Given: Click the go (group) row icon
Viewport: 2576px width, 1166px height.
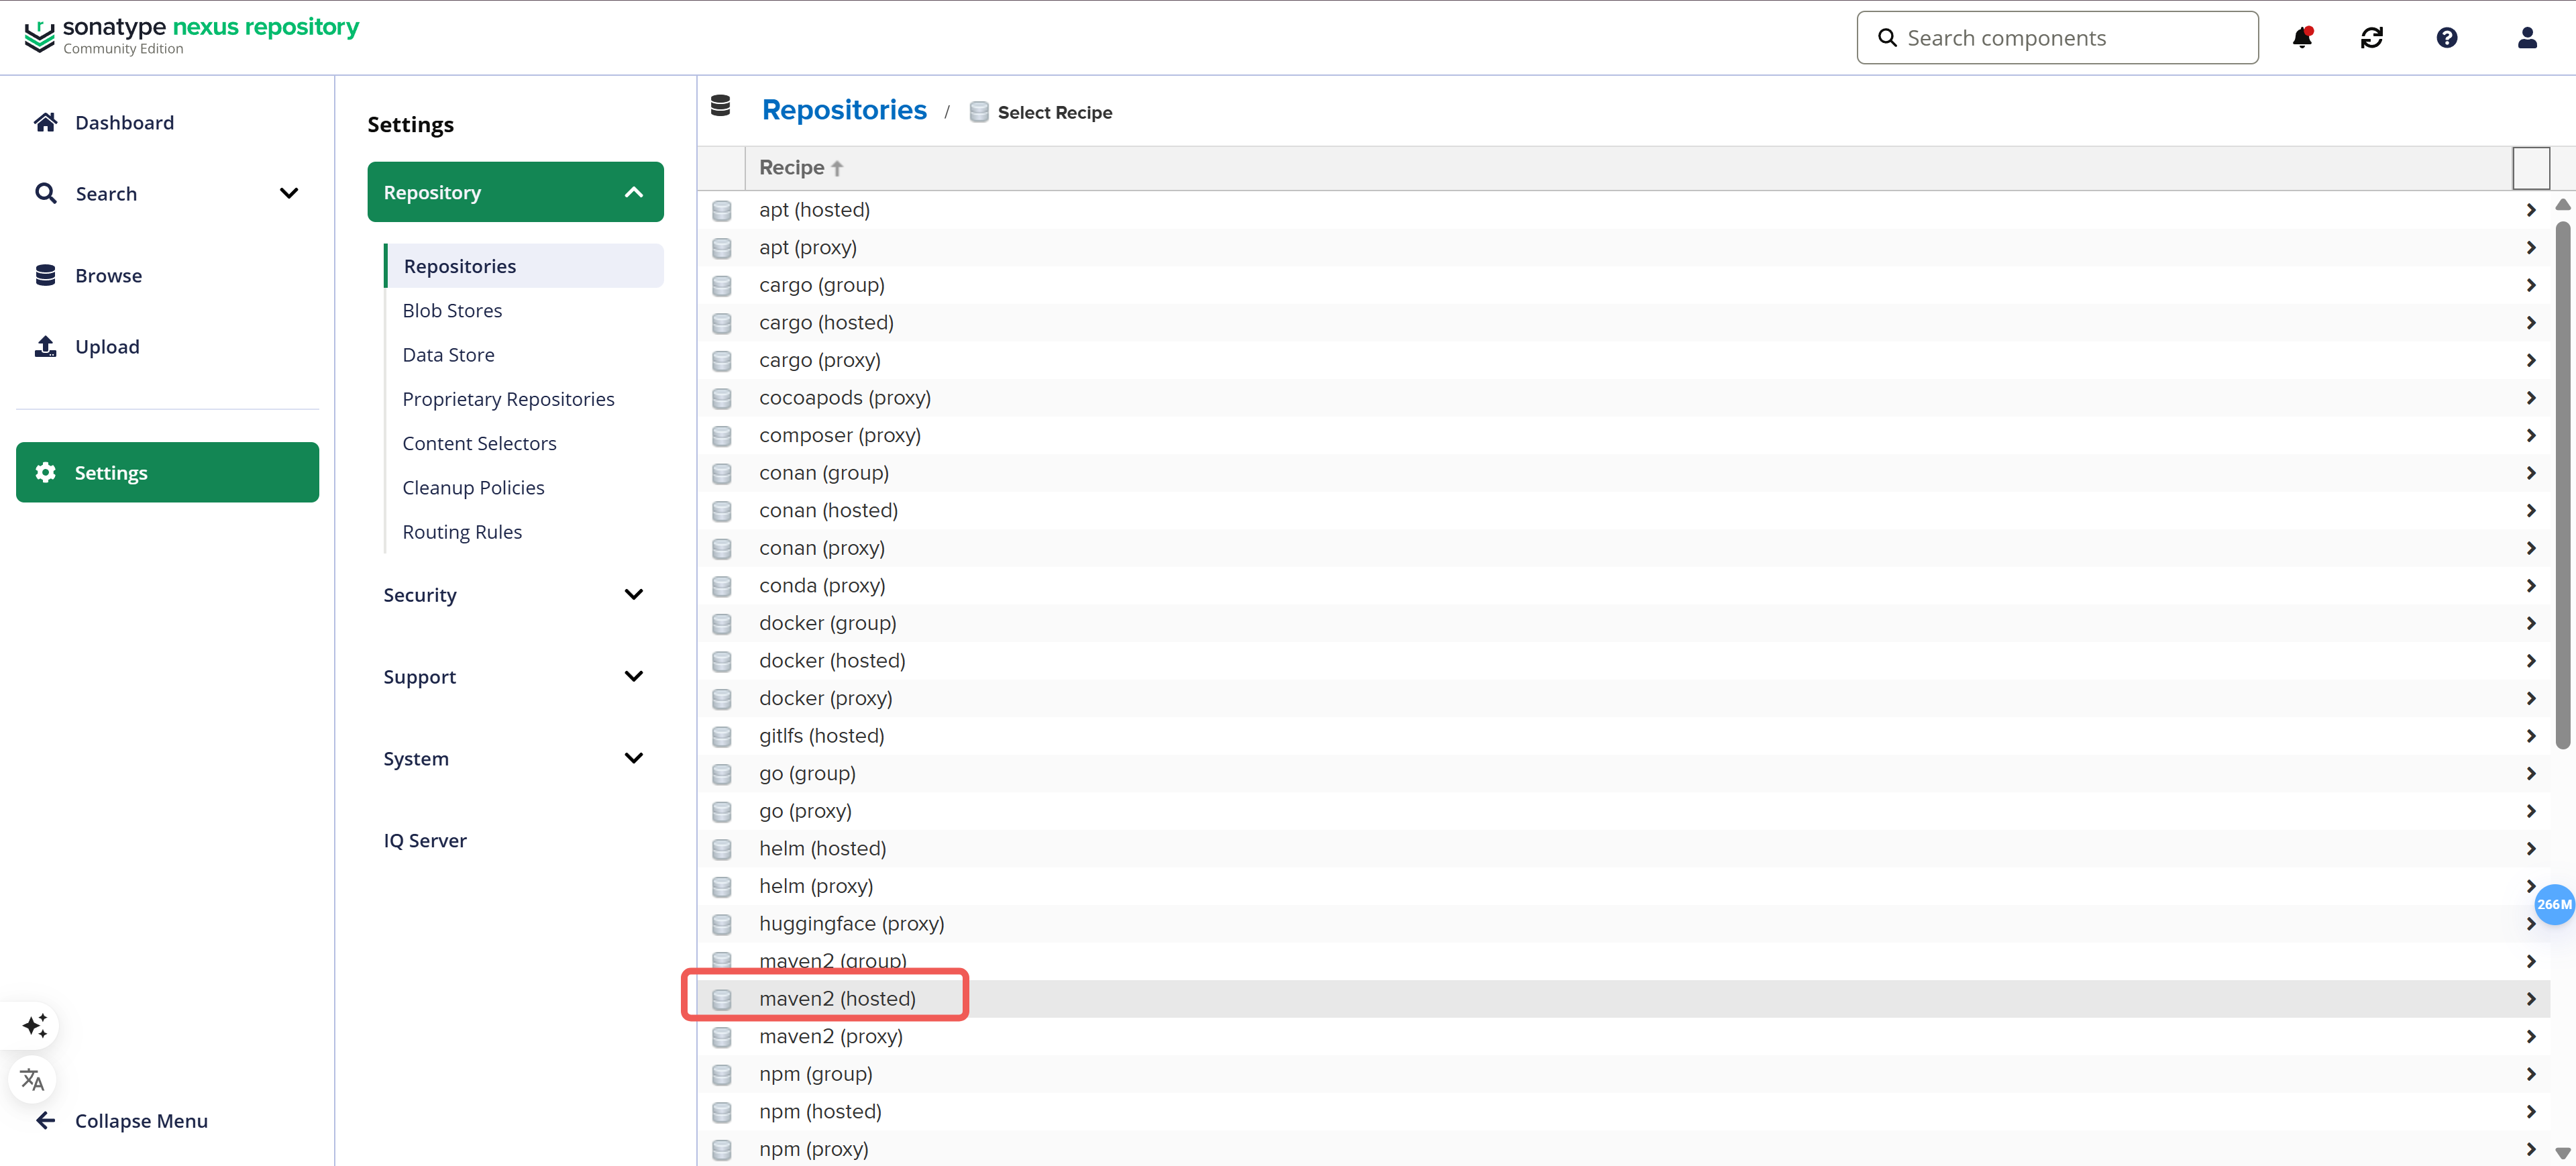Looking at the screenshot, I should pos(721,774).
